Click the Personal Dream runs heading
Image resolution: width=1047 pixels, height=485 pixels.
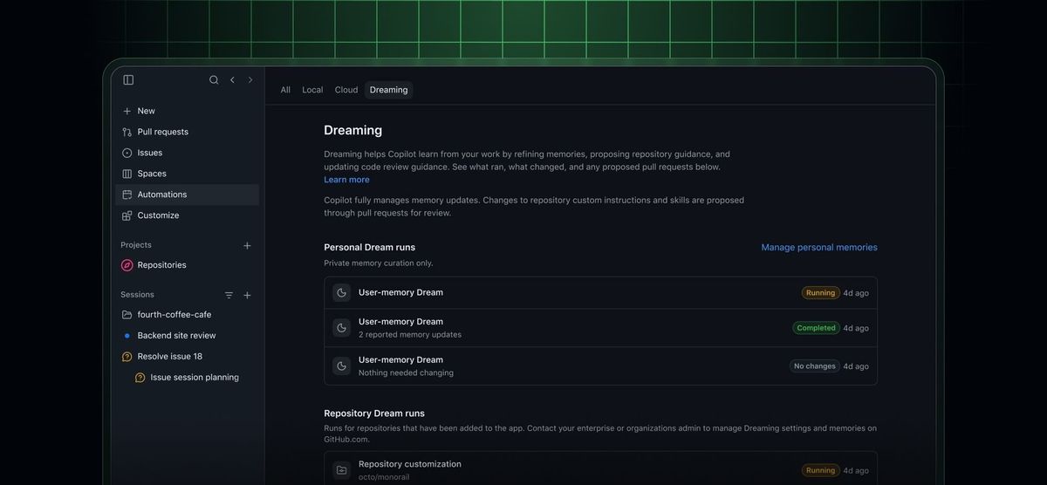coord(370,248)
